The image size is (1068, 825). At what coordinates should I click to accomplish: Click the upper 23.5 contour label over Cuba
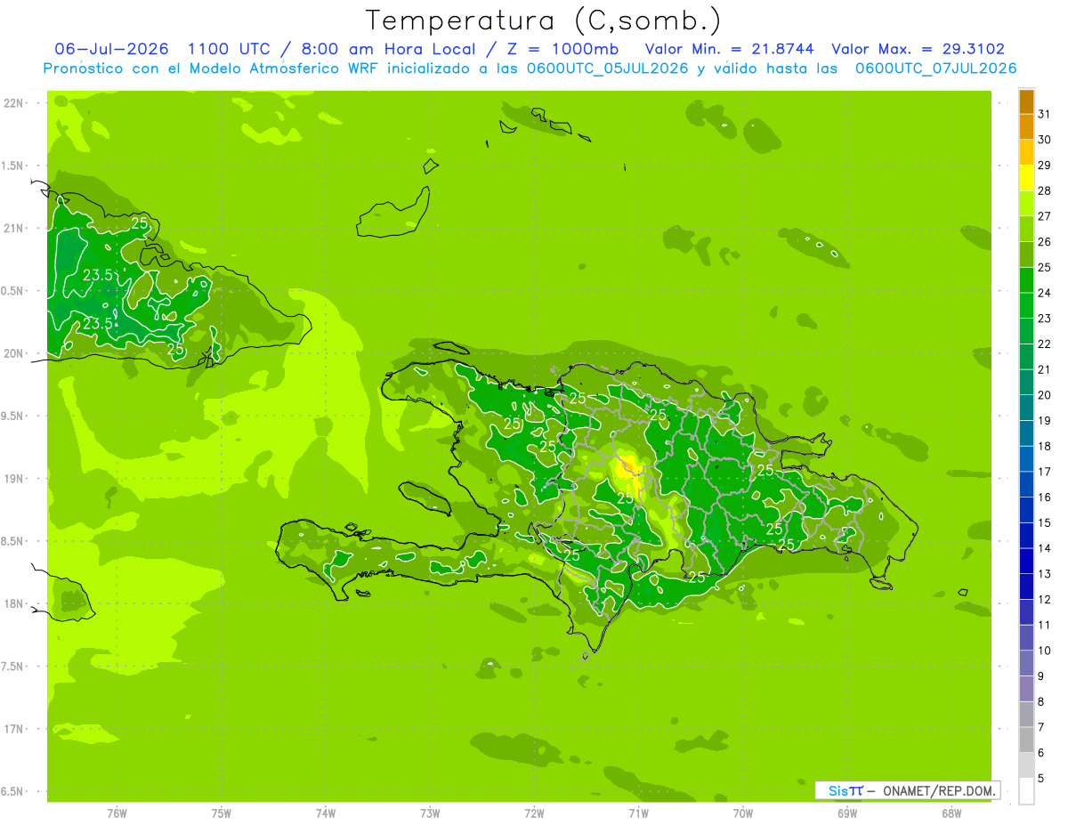[x=98, y=275]
